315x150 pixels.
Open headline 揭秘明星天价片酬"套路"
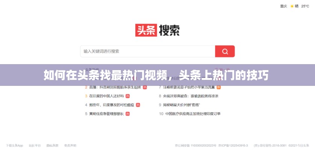(x=182, y=105)
